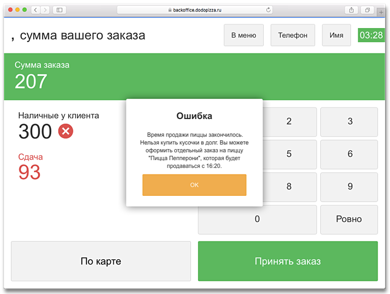Viewport: 390px width, 294px height.
Task: Click the backoffice.dodopizza.ru address field
Action: coord(195,10)
